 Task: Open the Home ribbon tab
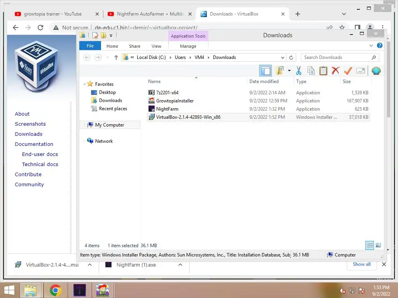[x=112, y=46]
